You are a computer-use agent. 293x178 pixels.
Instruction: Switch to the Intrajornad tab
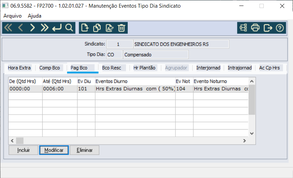click(240, 68)
